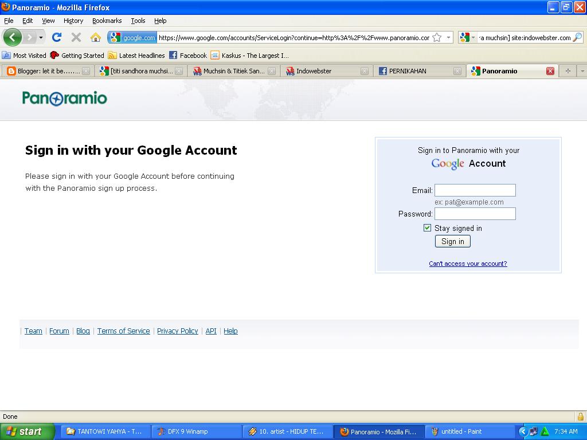This screenshot has height=440, width=587.
Task: Open the Windows start menu
Action: [28, 431]
